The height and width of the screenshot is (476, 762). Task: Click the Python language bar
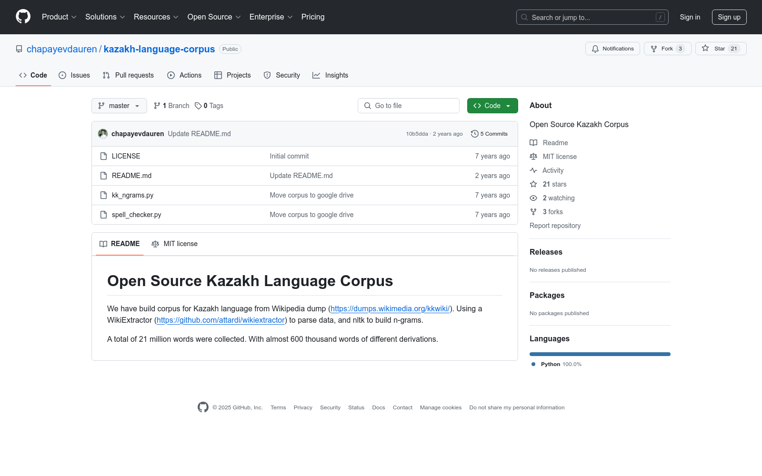tap(600, 354)
